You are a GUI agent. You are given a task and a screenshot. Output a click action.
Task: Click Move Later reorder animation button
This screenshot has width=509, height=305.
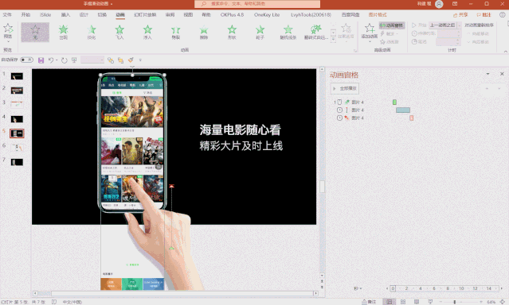coord(499,88)
